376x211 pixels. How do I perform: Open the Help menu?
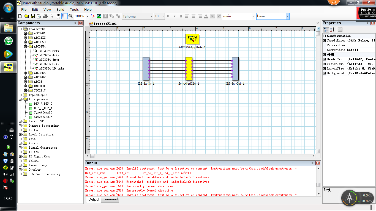pos(88,9)
